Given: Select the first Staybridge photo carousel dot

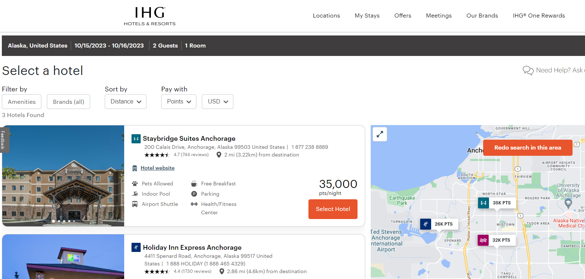Looking at the screenshot, I should coord(53,221).
